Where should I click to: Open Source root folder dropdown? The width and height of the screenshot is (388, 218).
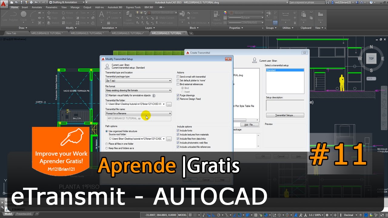164,139
